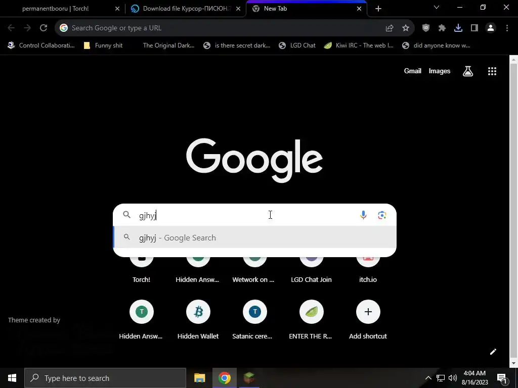Select the gjhyj - Google Search suggestion

click(255, 237)
